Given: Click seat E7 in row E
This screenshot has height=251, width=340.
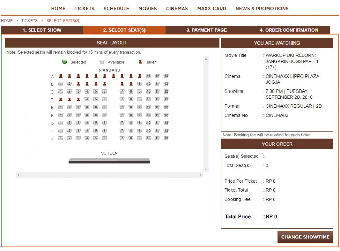Looking at the screenshot, I should (122, 107).
